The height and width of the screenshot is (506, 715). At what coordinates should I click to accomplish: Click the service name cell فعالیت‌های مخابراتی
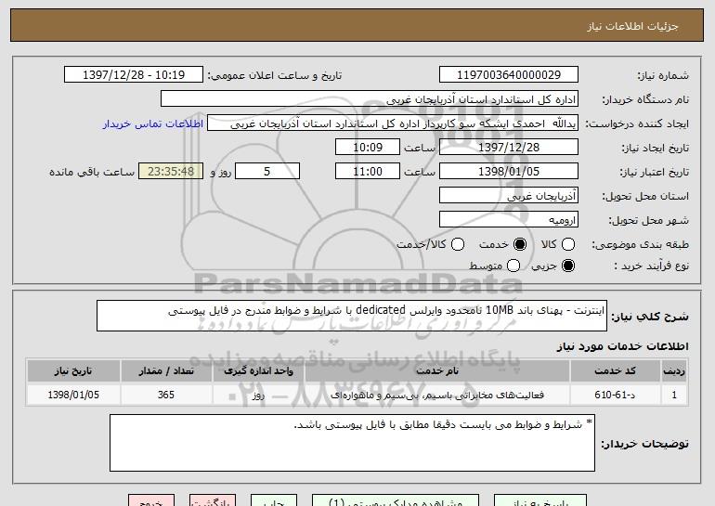click(437, 395)
